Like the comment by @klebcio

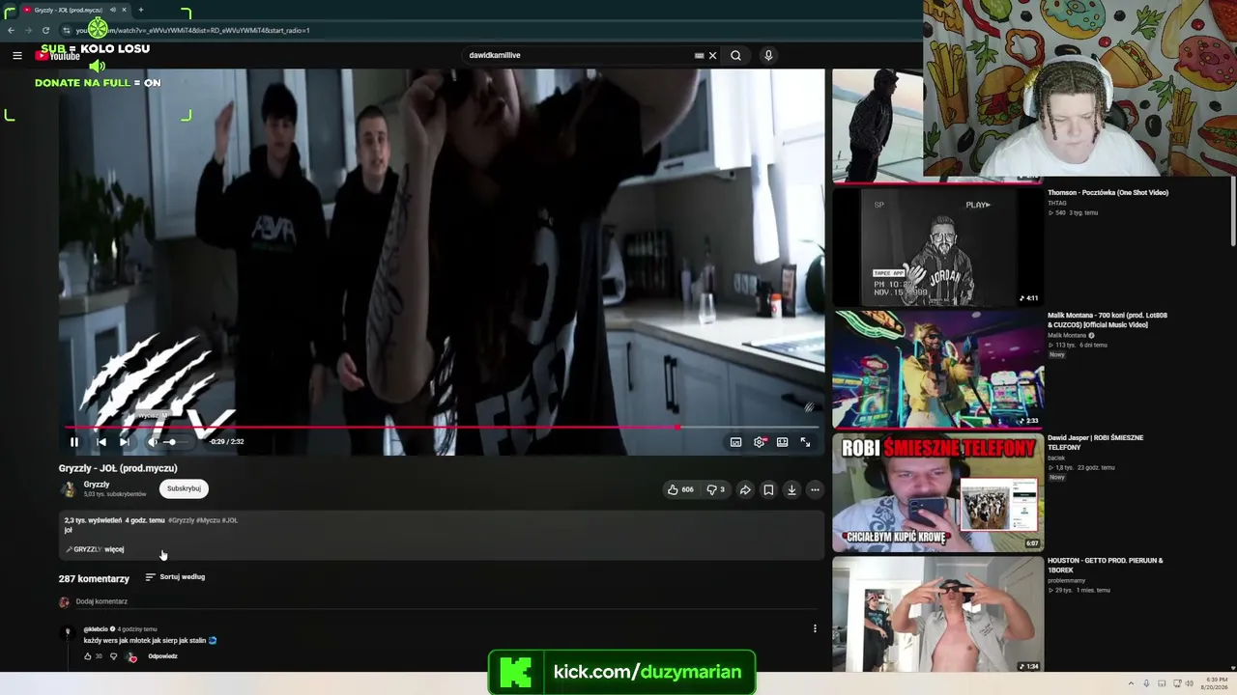[87, 656]
